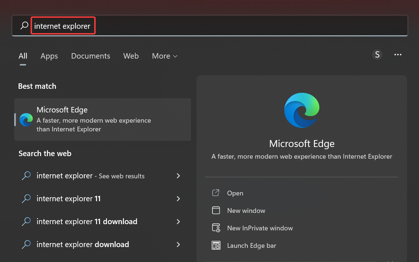
Task: Click magnifier icon beside 'internet explorer 11 download'
Action: [x=26, y=221]
